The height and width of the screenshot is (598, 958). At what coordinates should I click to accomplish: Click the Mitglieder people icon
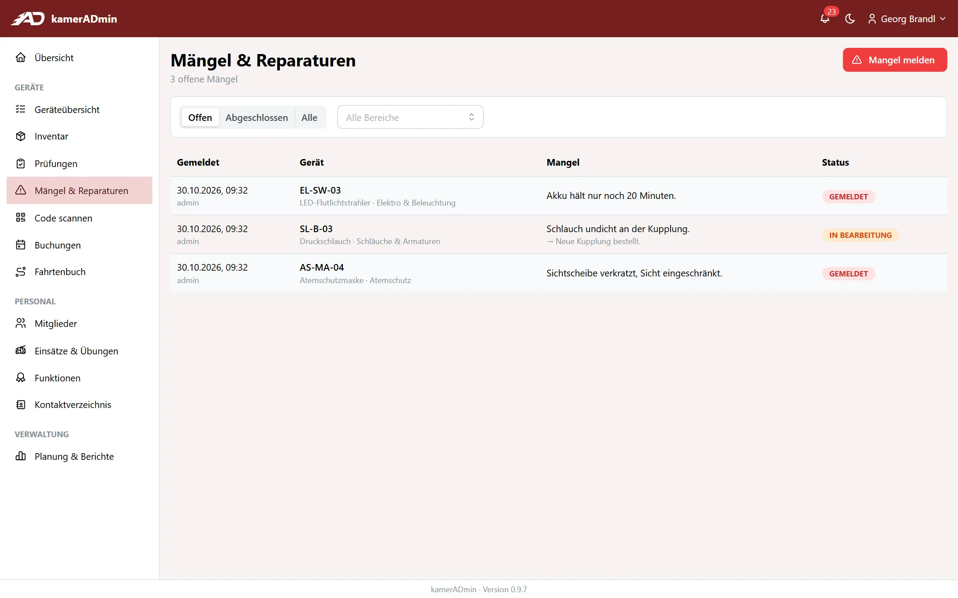pos(20,323)
